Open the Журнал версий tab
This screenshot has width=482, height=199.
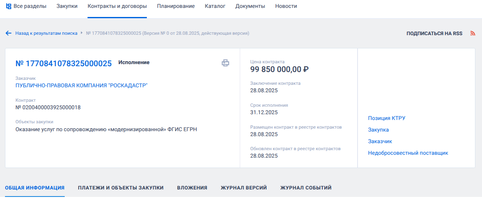[243, 188]
